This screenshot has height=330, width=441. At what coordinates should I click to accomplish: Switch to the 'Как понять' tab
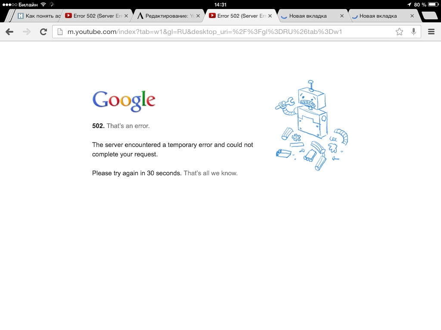pyautogui.click(x=38, y=16)
